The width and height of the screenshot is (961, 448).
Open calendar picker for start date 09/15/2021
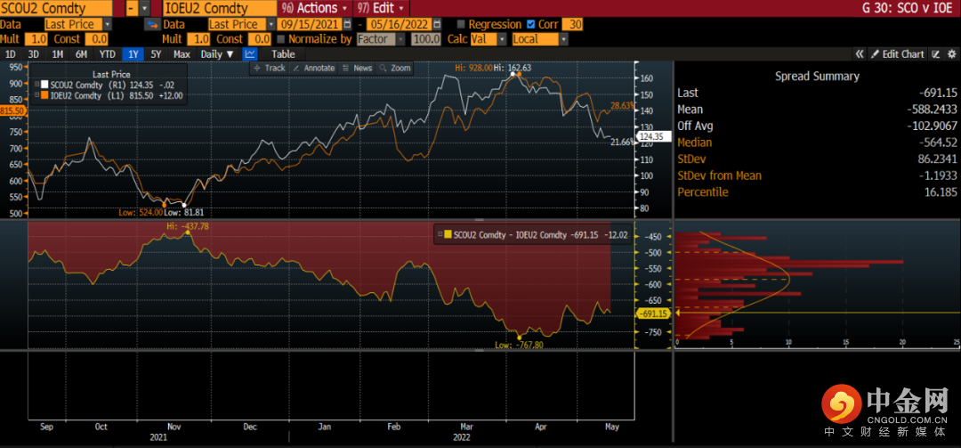[348, 25]
